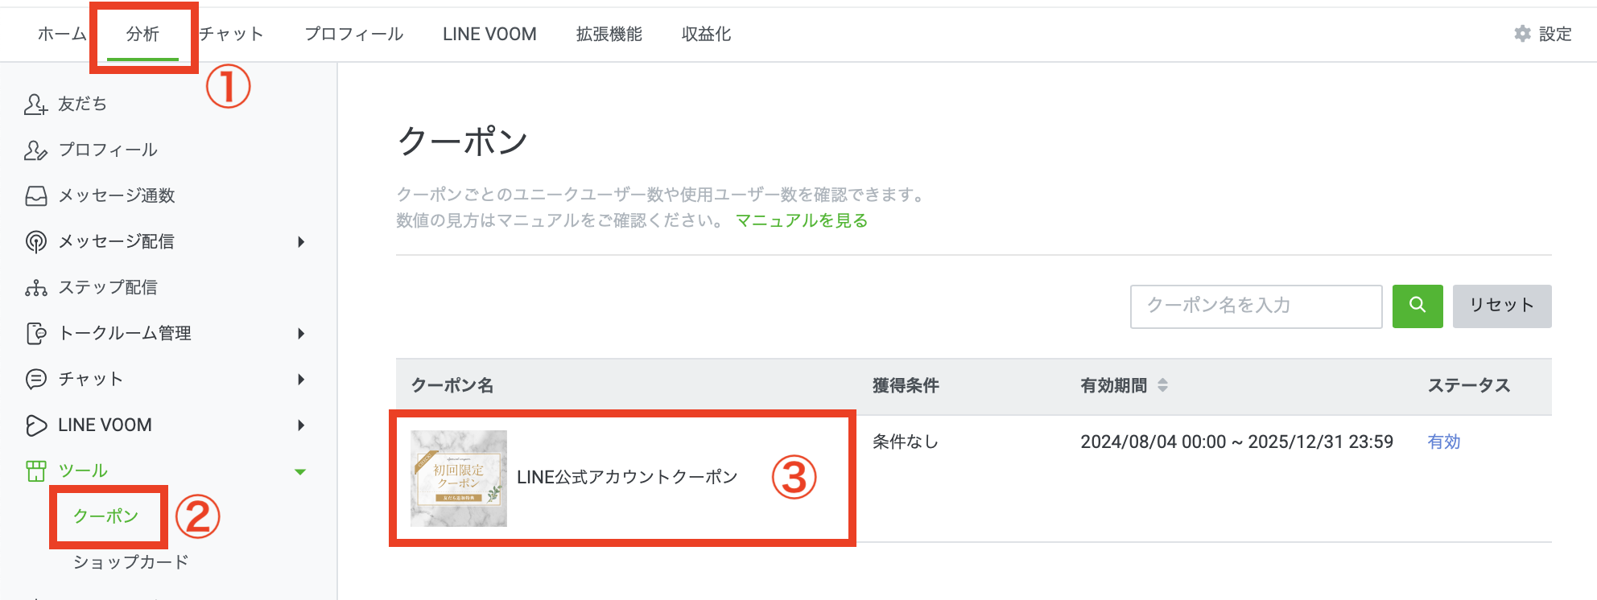Click the profile icon in the sidebar
Image resolution: width=1597 pixels, height=600 pixels.
coord(35,150)
